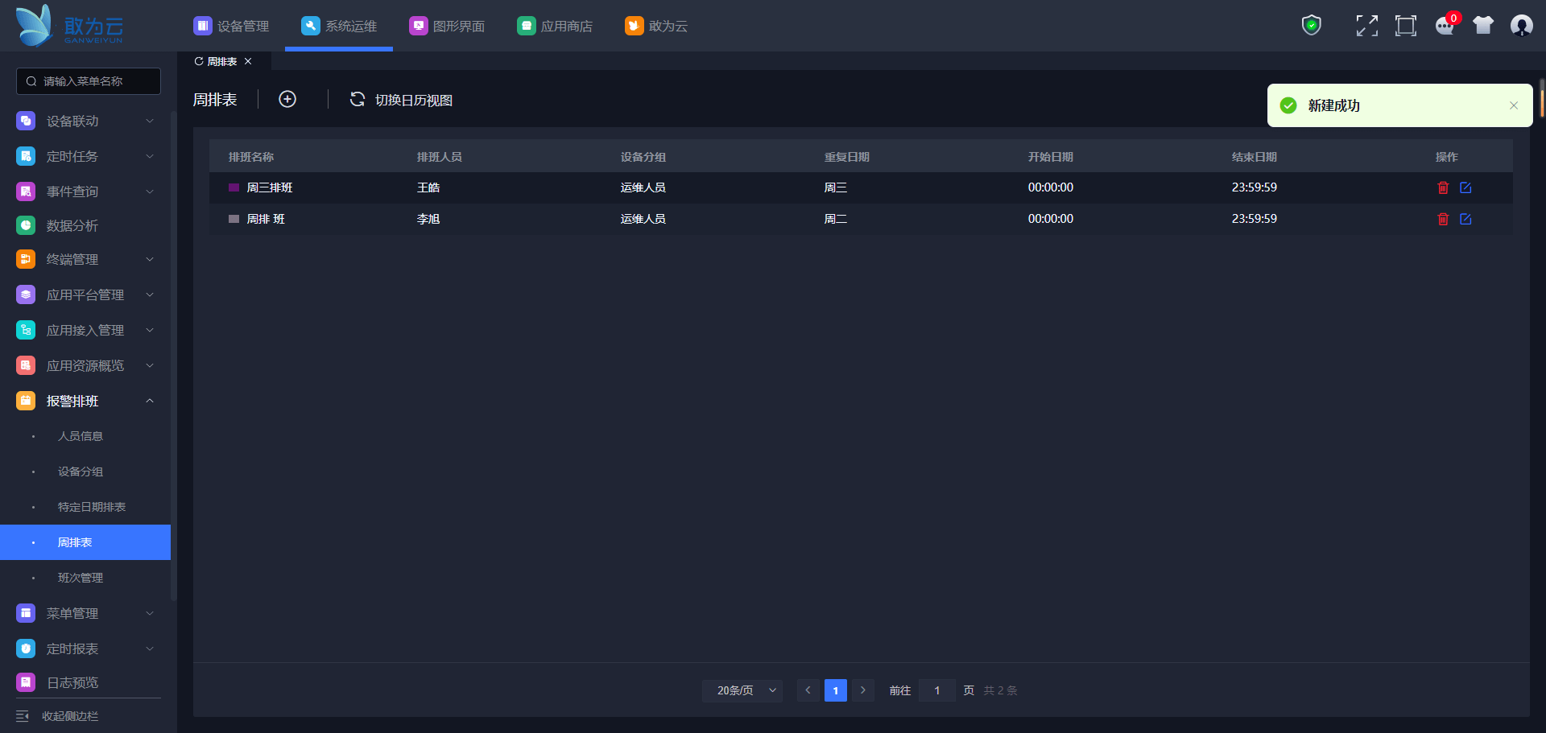Click the gray color swatch for 周排 班

234,219
